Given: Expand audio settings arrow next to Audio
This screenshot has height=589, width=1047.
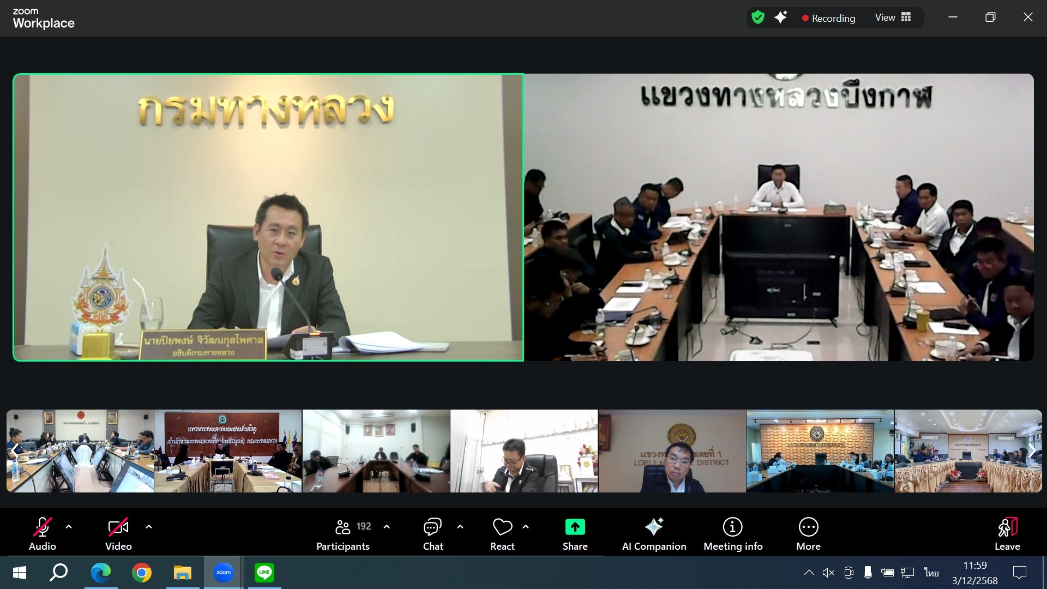Looking at the screenshot, I should point(69,527).
